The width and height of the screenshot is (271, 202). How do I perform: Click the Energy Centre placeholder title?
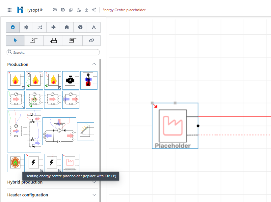pyautogui.click(x=124, y=10)
